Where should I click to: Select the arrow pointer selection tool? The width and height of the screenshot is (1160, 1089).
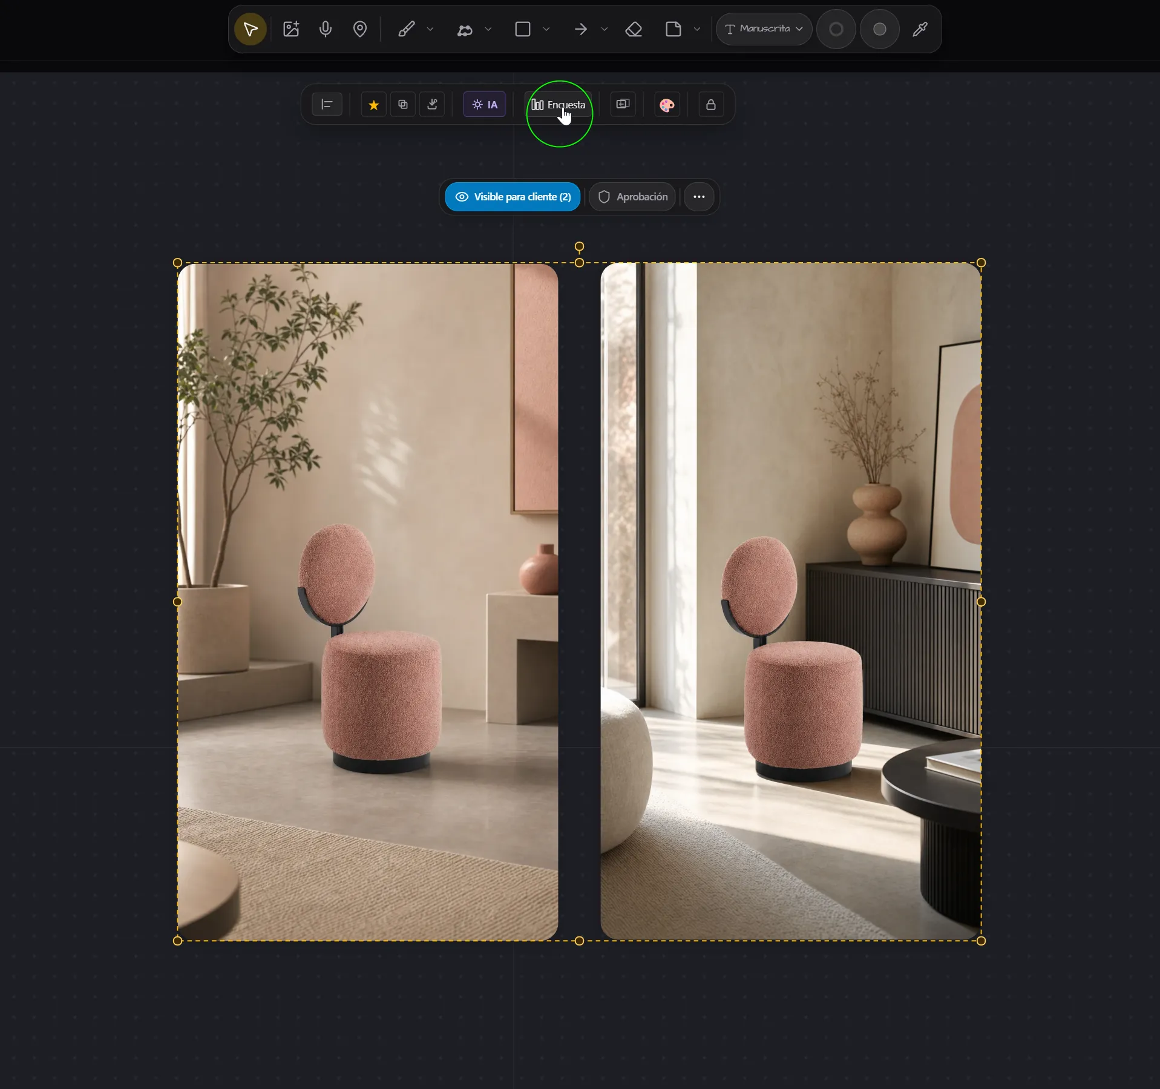(250, 29)
